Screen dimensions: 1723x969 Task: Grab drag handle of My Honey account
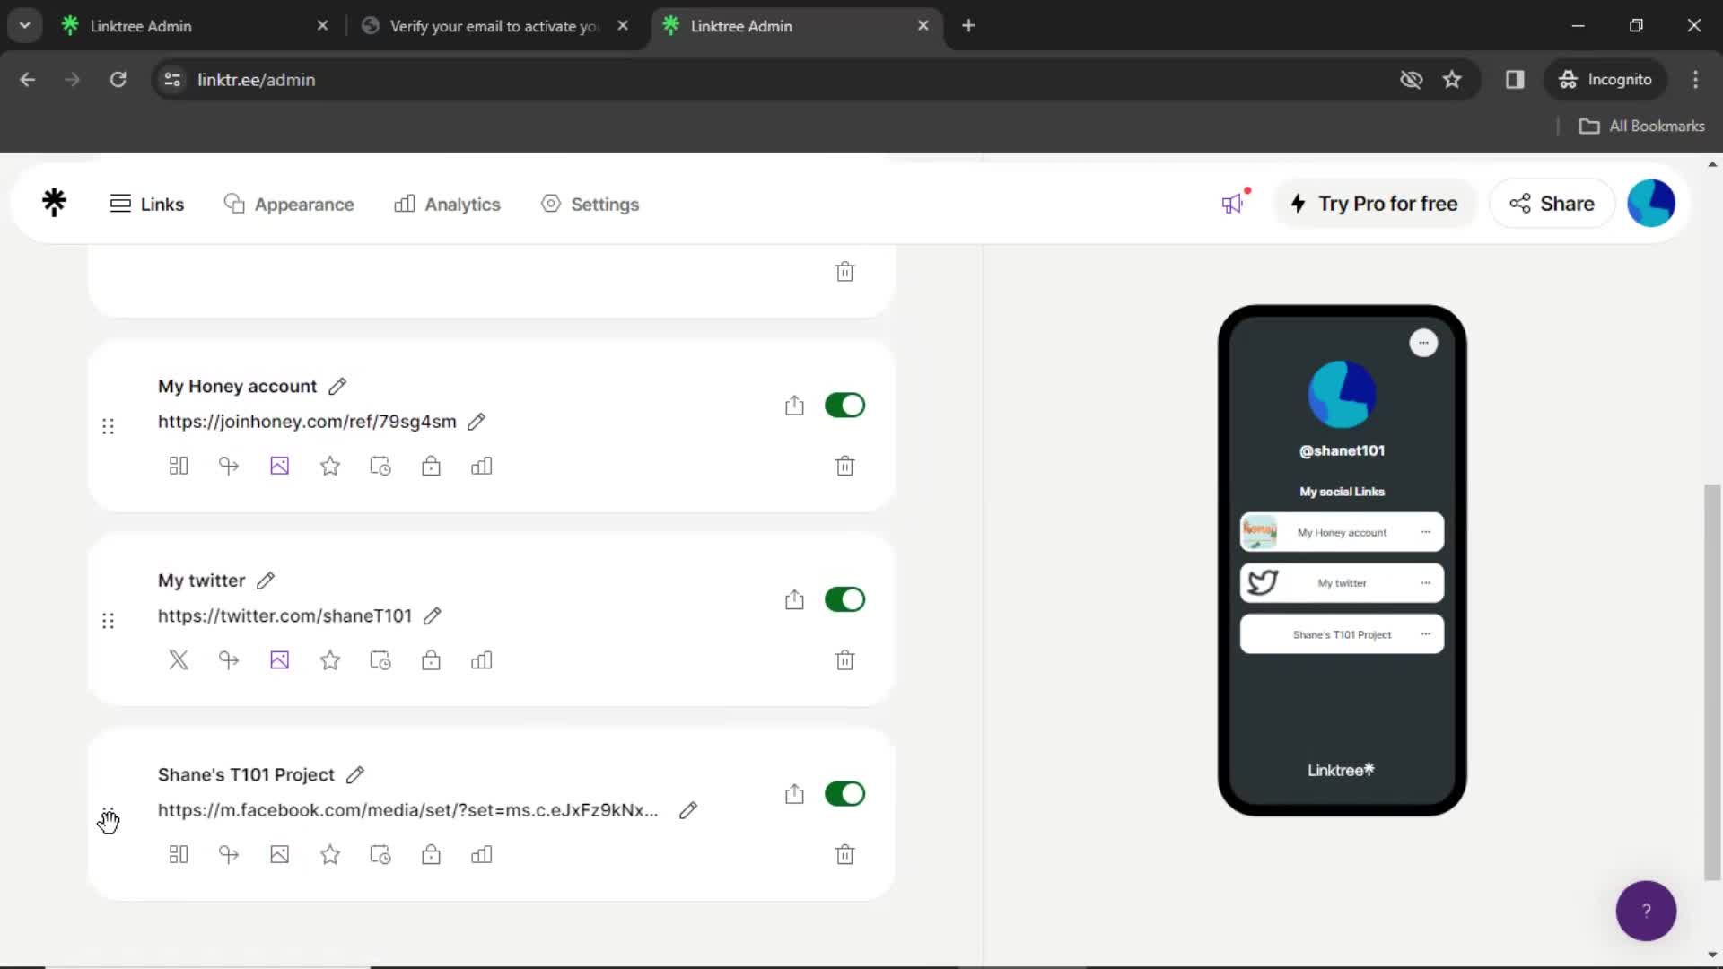(108, 427)
